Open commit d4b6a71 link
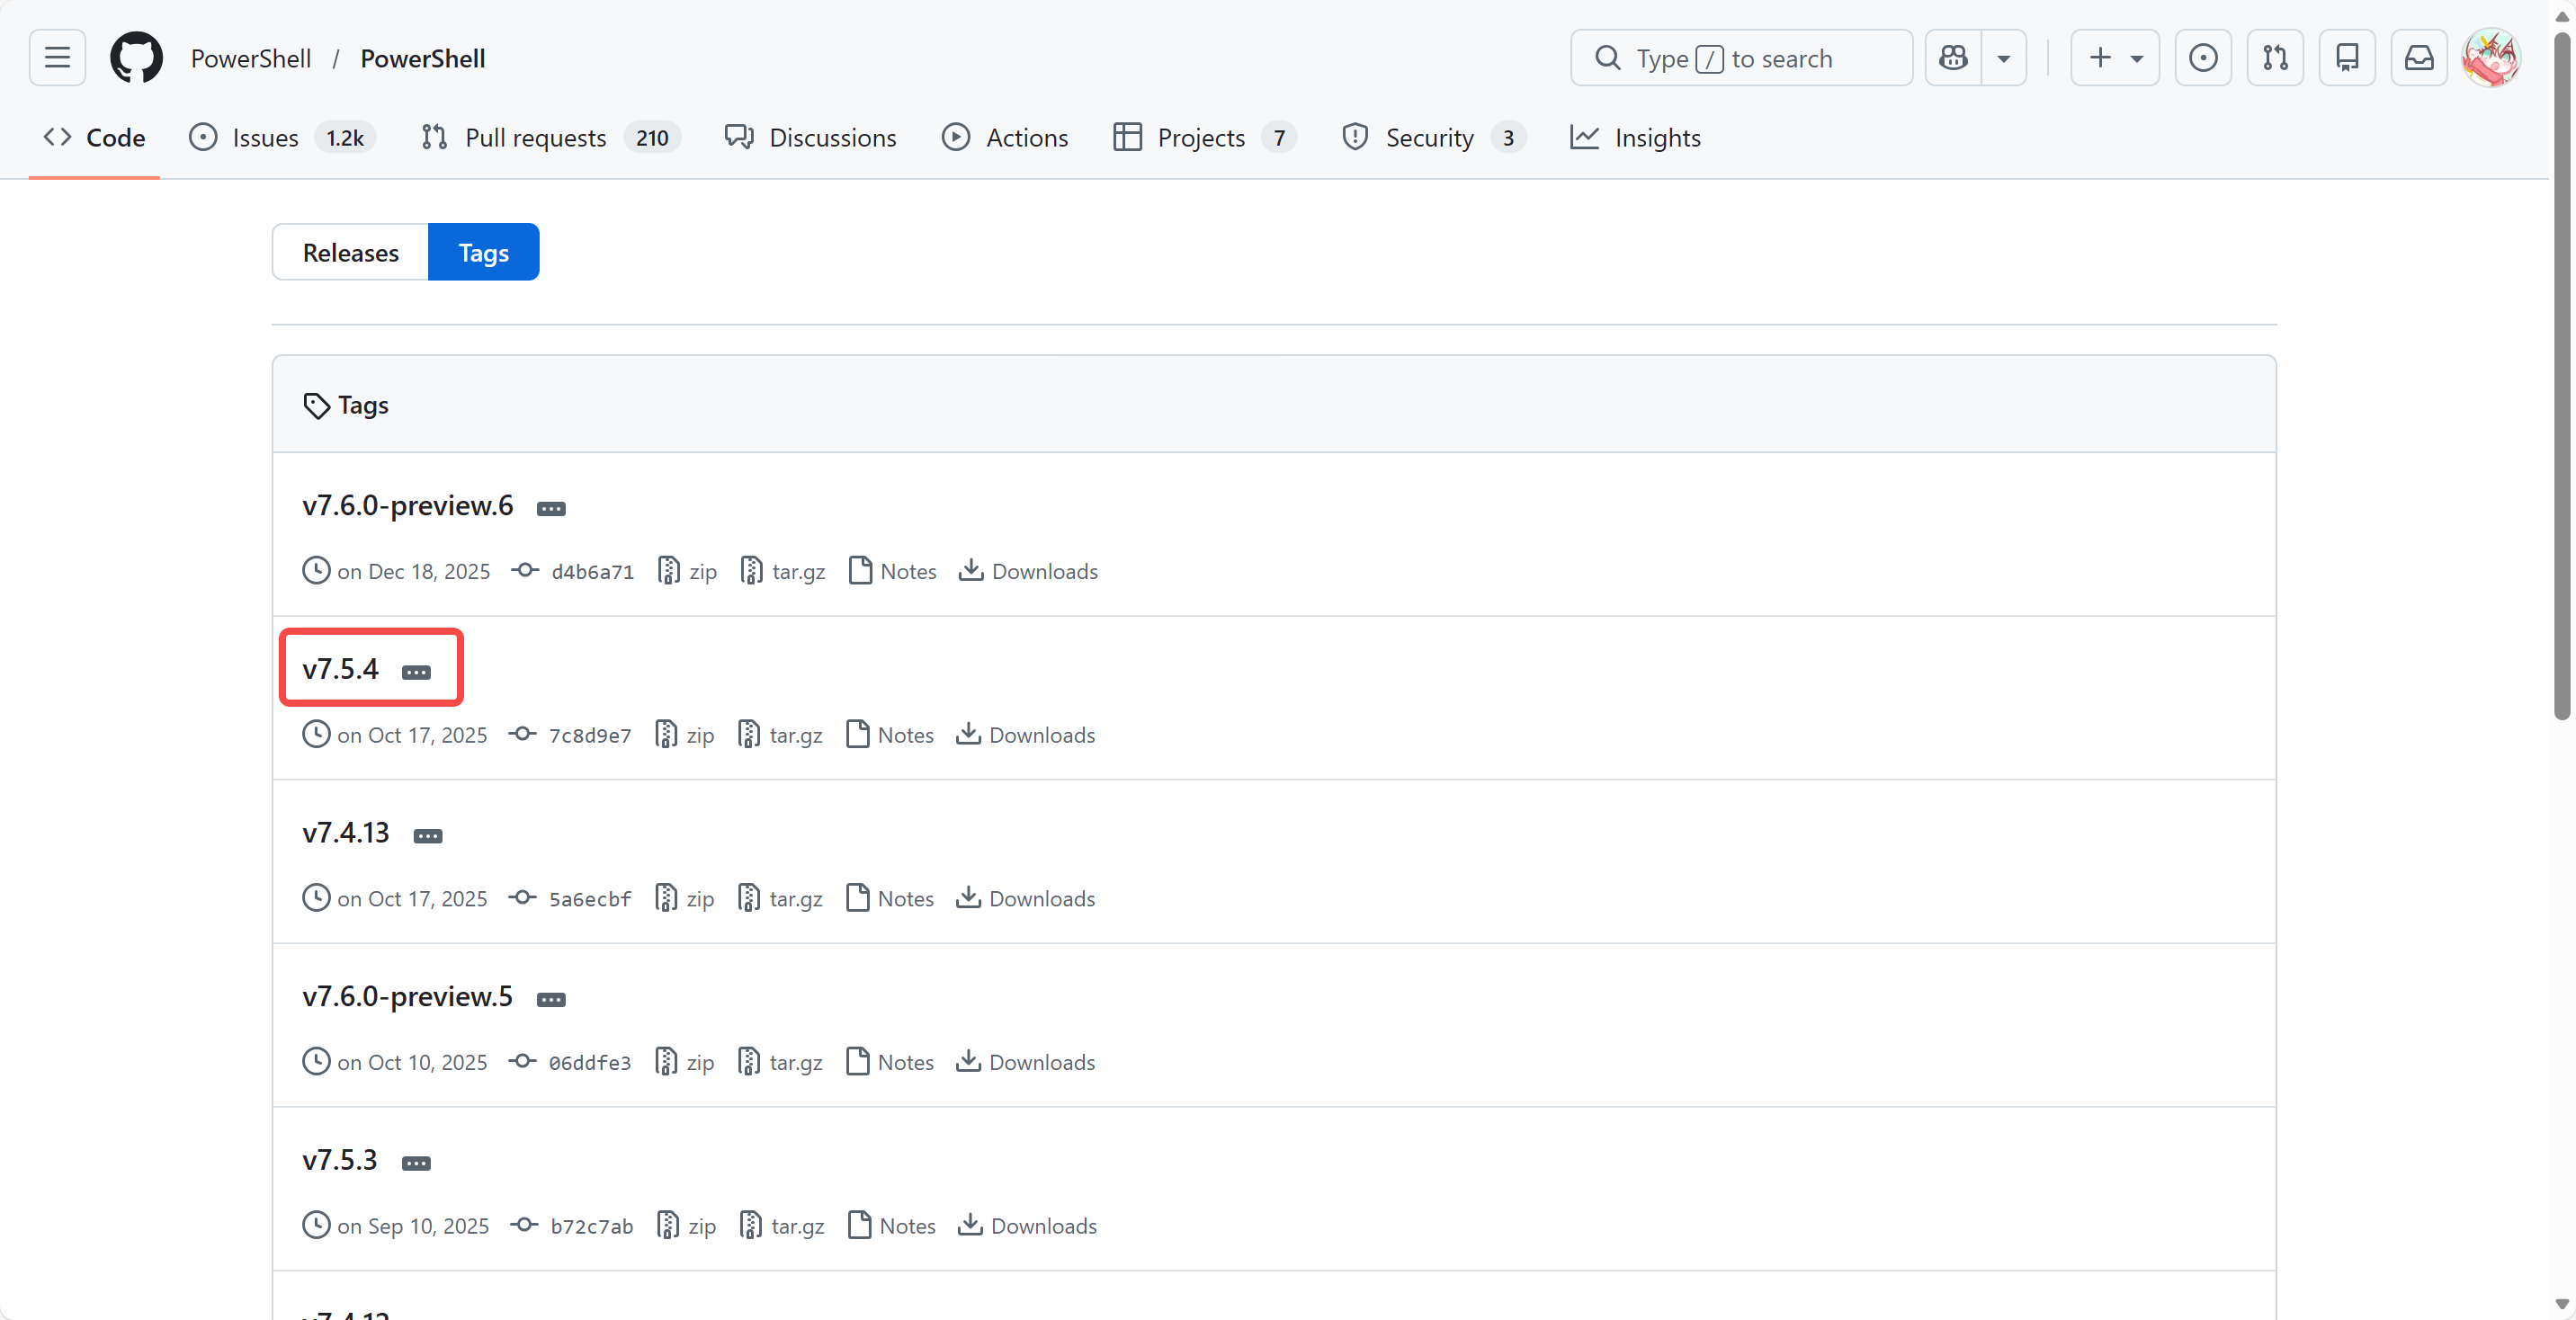Screen dimensions: 2576x1320 click(x=592, y=572)
